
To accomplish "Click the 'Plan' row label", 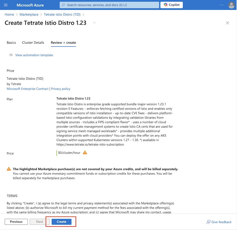I will [x=10, y=99].
